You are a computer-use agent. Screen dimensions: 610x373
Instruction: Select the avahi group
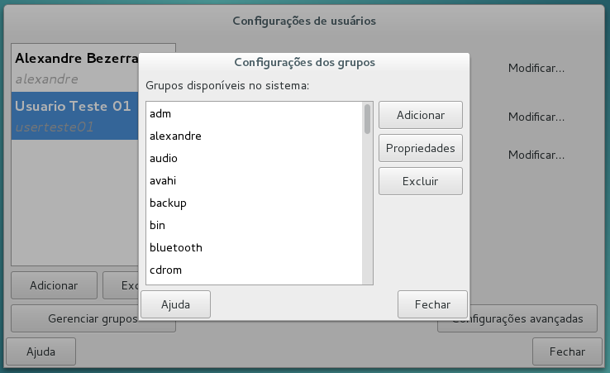(x=254, y=180)
